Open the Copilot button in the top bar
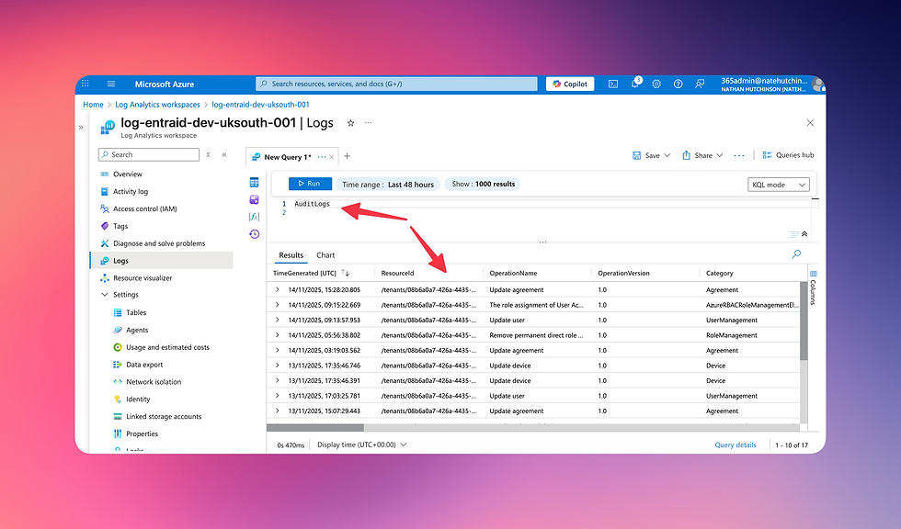901x529 pixels. [x=569, y=84]
